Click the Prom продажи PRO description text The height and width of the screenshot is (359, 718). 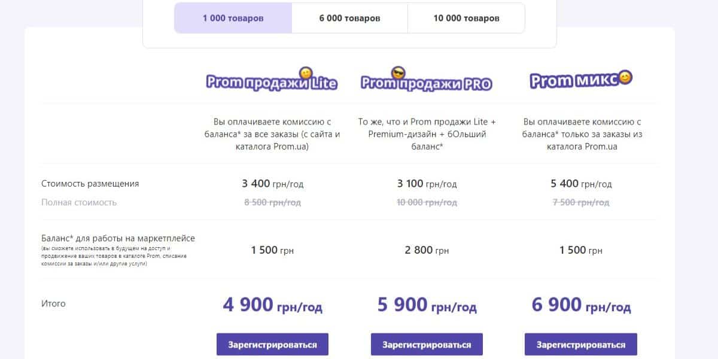(427, 133)
